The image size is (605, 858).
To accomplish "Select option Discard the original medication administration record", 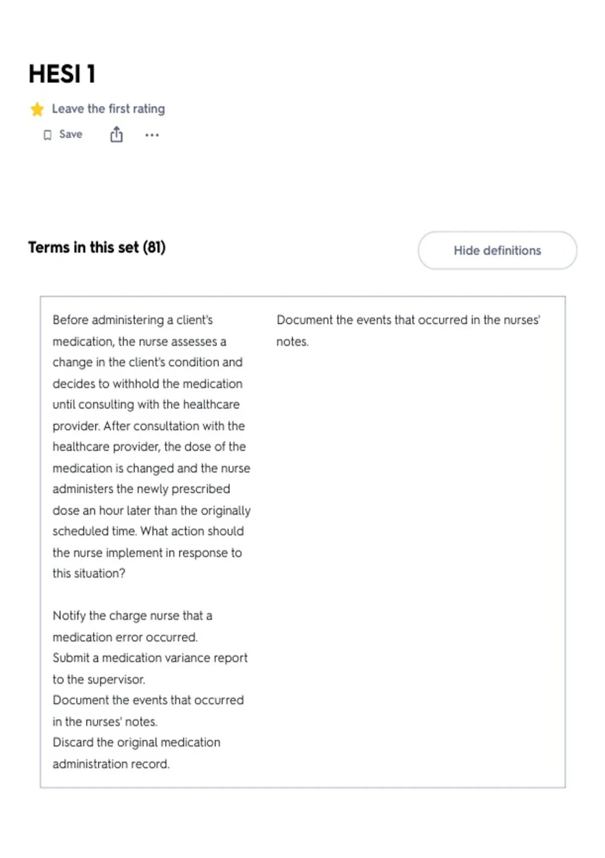I will (x=136, y=753).
